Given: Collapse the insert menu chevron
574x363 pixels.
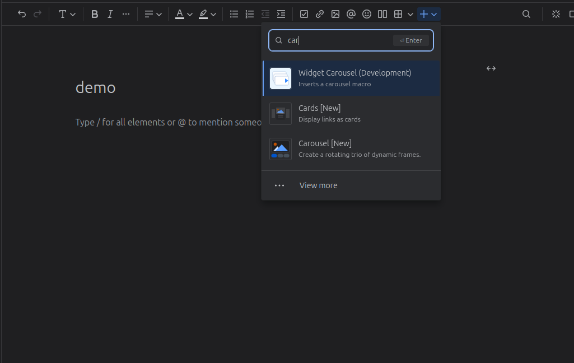Looking at the screenshot, I should (x=434, y=15).
